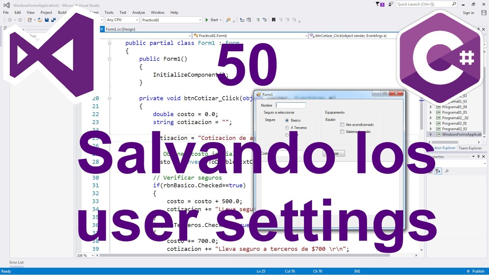Screen dimensions: 489x275
Task: Open the View menu
Action: 31,13
